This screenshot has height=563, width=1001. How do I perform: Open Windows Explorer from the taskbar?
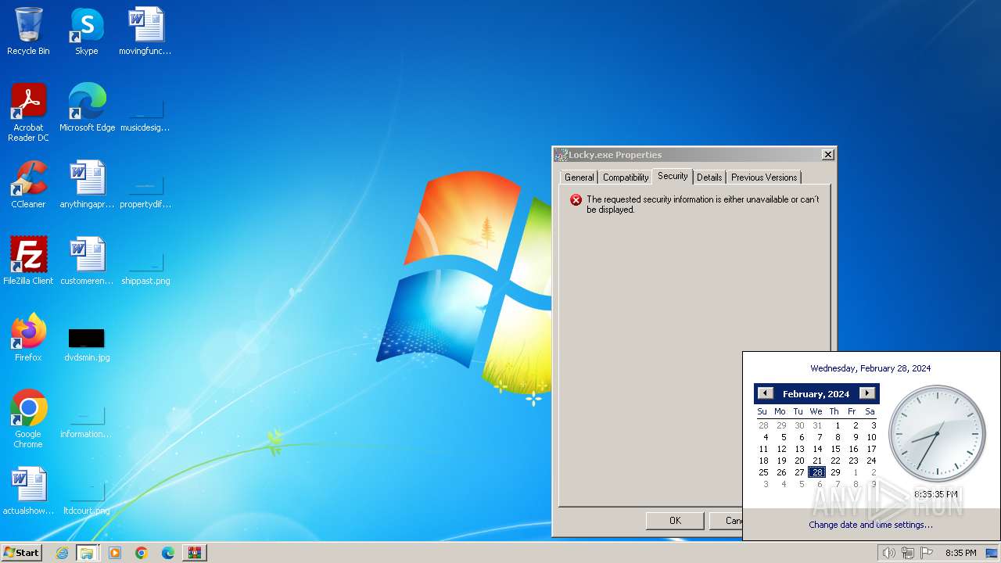click(87, 553)
